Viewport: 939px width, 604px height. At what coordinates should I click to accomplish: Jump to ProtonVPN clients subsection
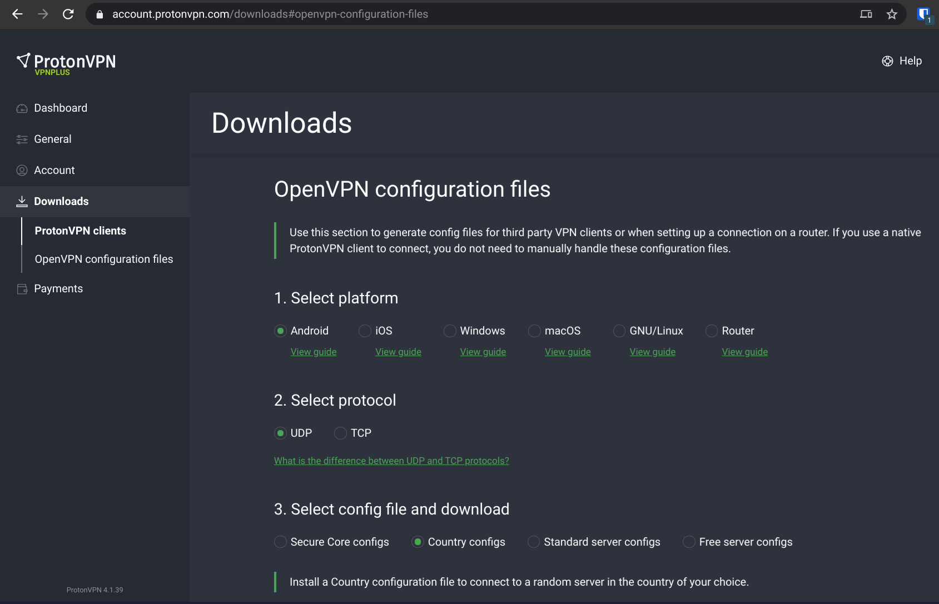tap(81, 231)
